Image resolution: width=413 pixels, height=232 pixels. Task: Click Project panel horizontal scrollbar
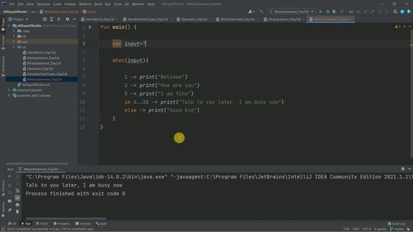(x=37, y=164)
